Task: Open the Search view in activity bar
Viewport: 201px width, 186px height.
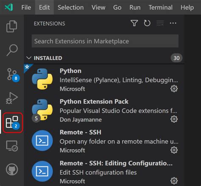Action: [x=12, y=50]
